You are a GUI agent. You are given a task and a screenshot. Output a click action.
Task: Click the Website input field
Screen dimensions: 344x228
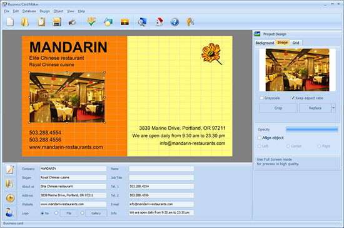click(x=73, y=204)
